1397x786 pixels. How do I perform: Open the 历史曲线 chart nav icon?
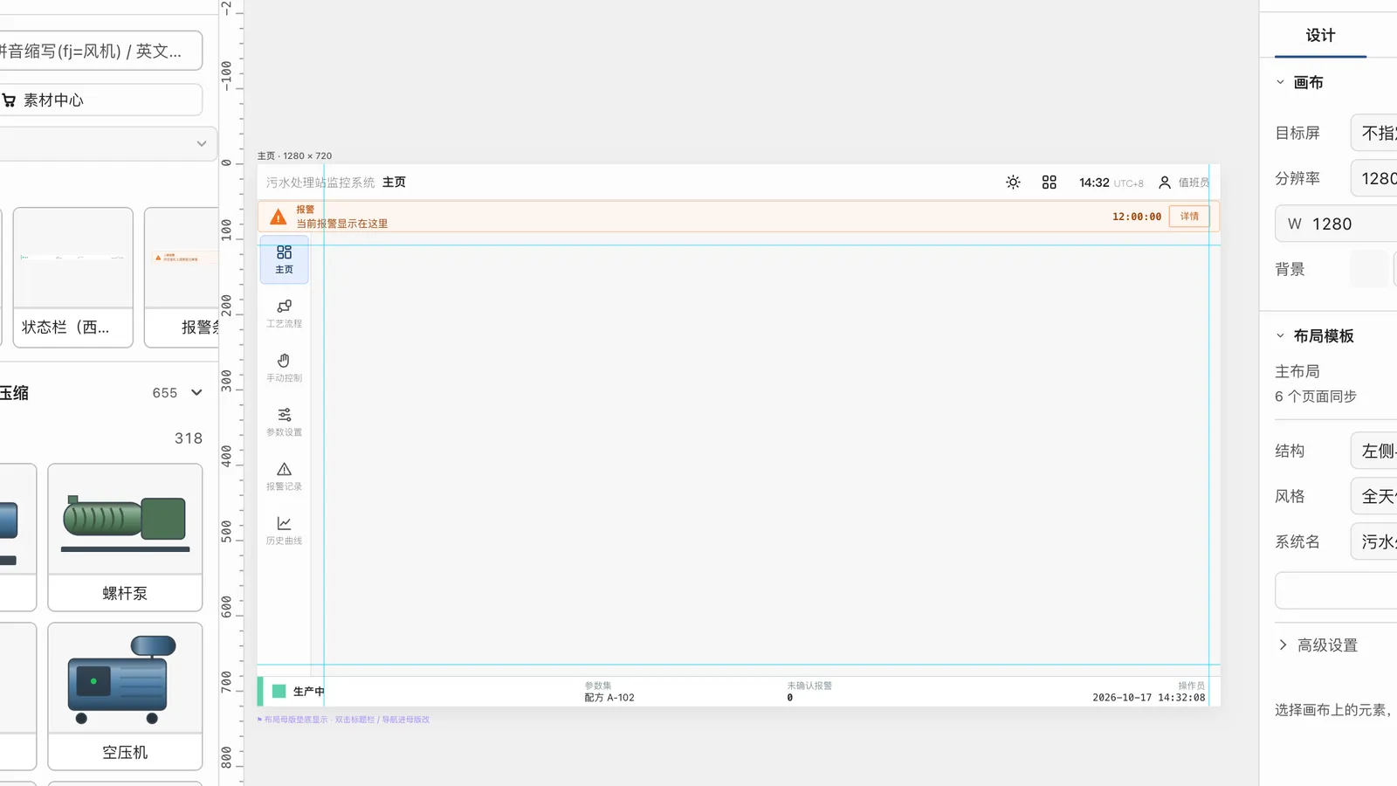coord(285,530)
